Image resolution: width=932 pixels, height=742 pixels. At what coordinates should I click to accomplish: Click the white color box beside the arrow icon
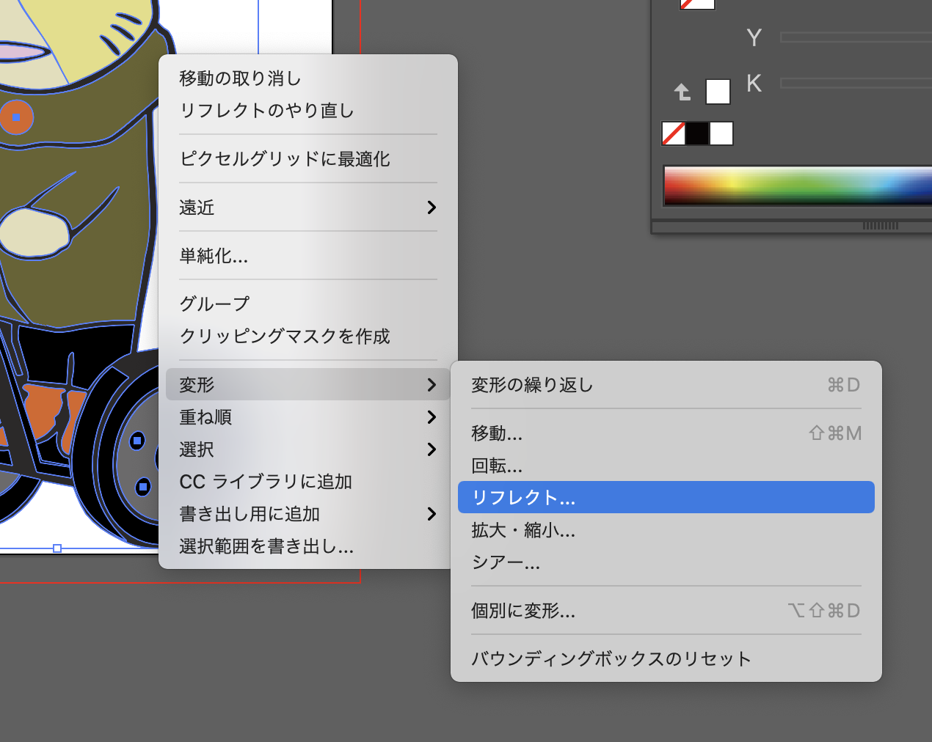718,92
